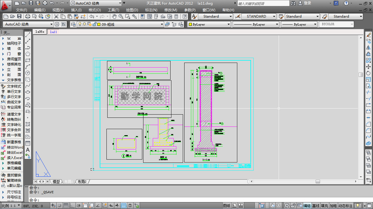
Task: Click the Plot (print) toolbar icon
Action: tap(28, 16)
